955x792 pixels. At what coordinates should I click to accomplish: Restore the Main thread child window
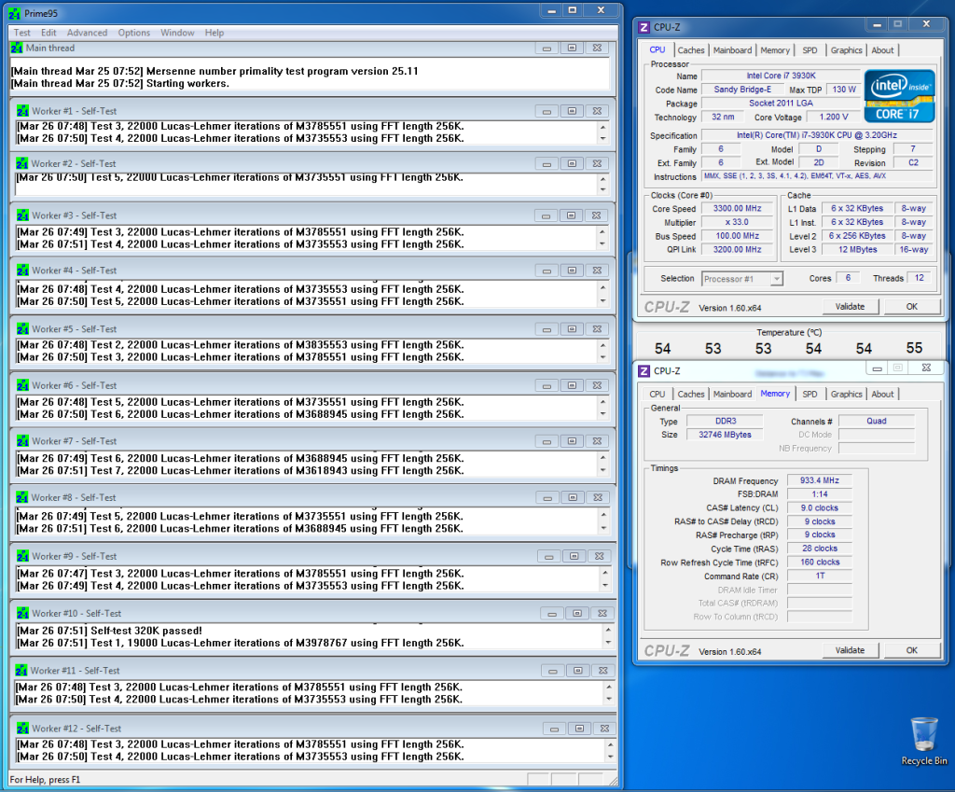coord(572,48)
